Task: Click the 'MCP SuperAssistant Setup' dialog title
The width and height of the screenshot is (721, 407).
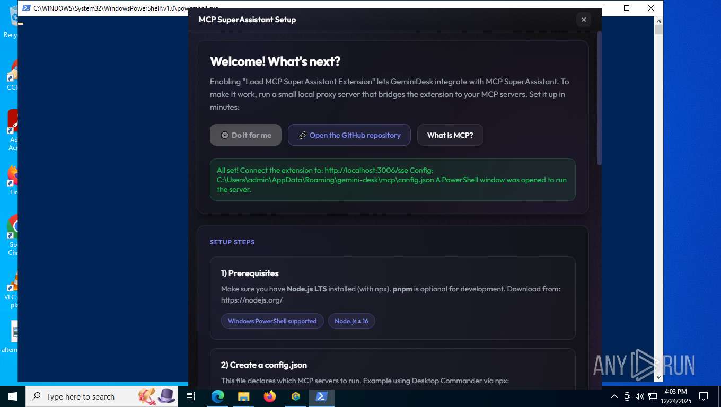Action: (247, 20)
